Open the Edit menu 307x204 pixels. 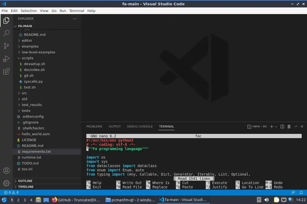14,11
